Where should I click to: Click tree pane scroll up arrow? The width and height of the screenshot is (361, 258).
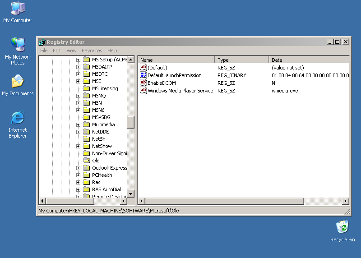pos(131,60)
